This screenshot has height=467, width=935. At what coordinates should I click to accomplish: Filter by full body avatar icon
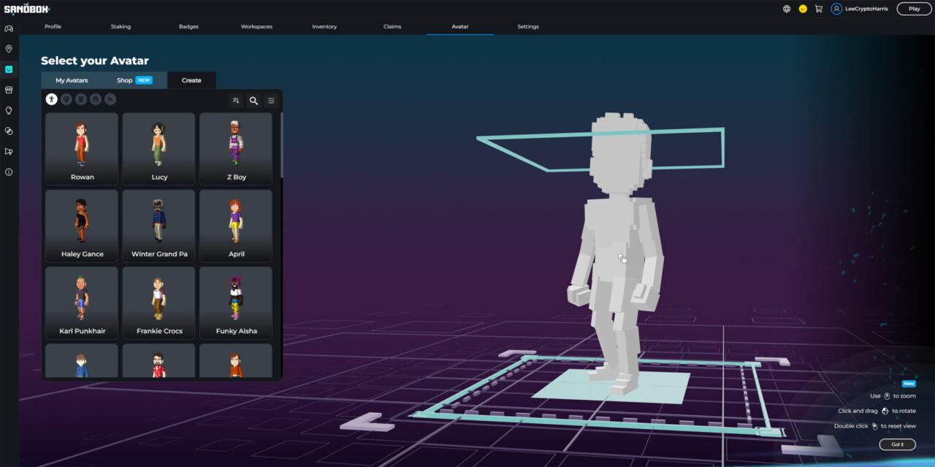click(51, 99)
